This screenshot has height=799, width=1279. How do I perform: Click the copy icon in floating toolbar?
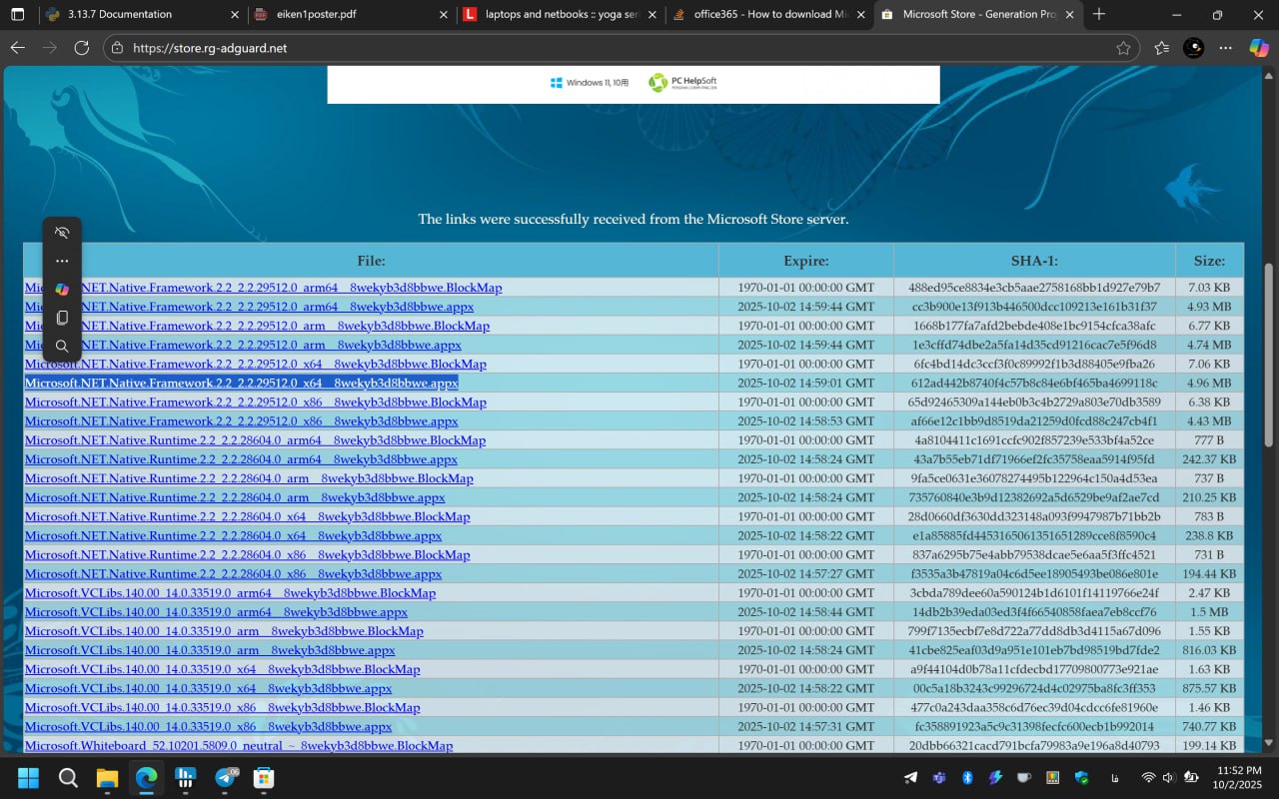[x=62, y=318]
